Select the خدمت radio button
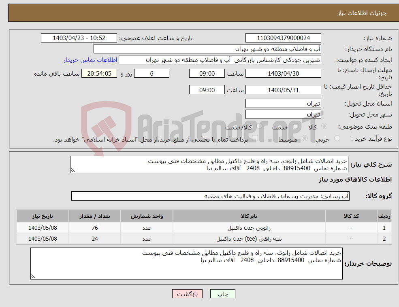 [x=295, y=126]
